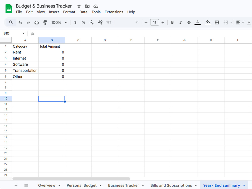
Task: Open the all sheets list
Action: 26,185
